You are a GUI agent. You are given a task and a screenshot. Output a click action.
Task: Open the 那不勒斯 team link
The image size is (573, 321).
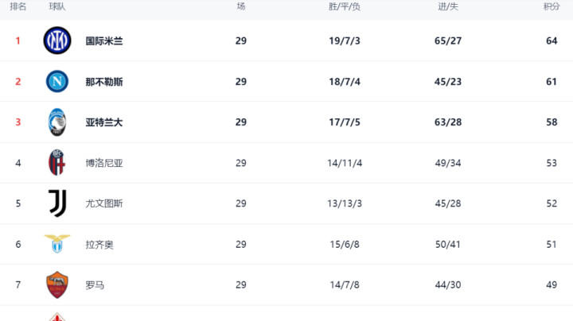104,82
